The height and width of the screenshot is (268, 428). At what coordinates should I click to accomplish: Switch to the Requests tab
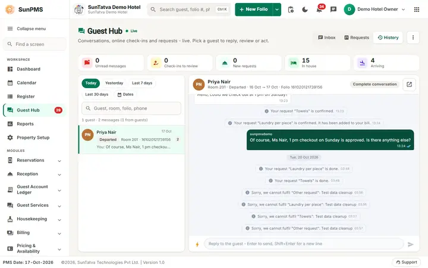click(357, 38)
